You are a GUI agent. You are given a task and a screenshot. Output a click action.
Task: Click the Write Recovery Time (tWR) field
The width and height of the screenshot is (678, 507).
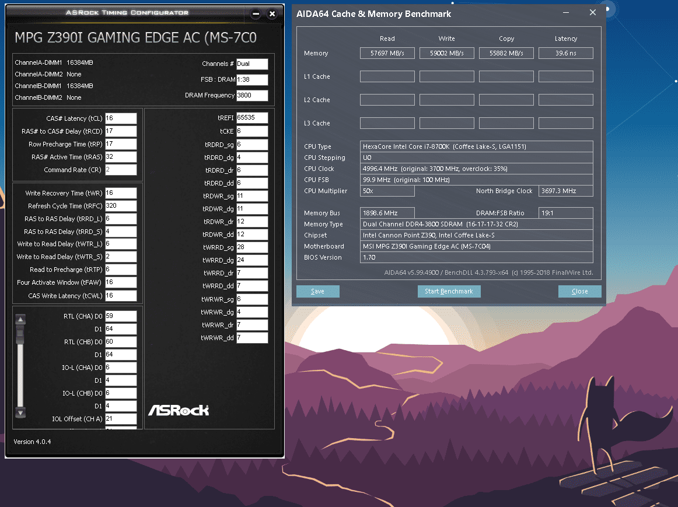[x=121, y=193]
